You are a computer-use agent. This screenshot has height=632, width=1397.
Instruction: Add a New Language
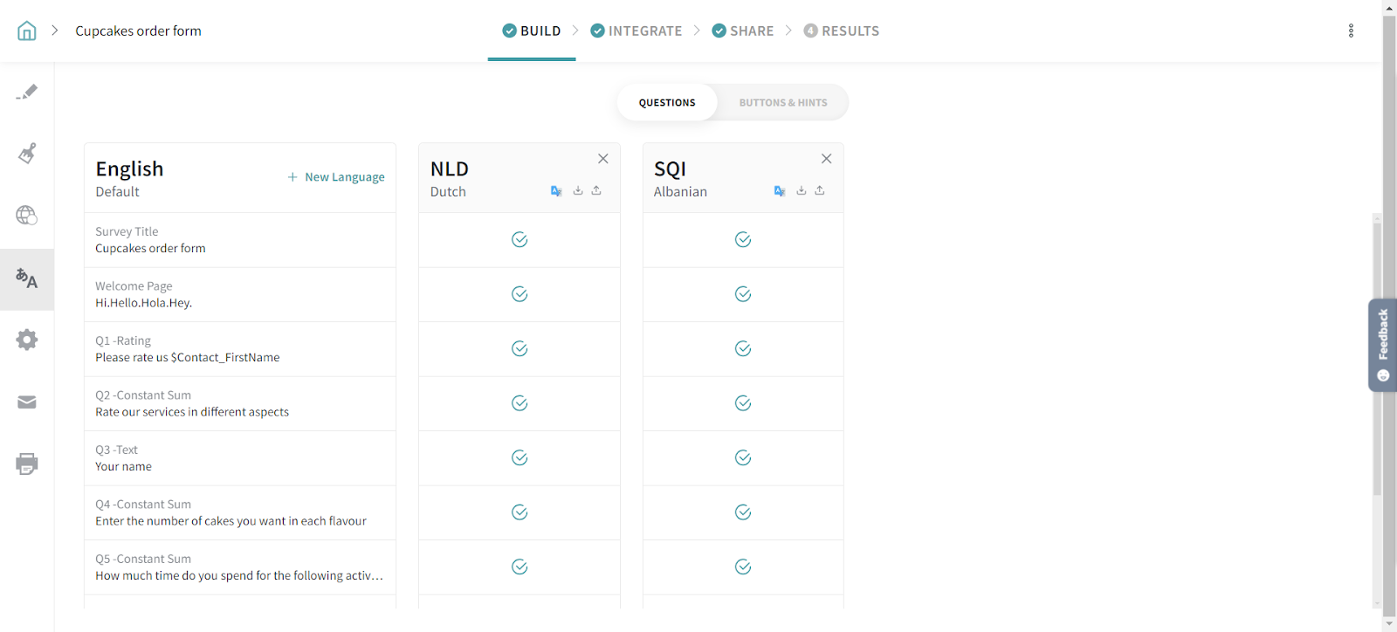coord(336,177)
